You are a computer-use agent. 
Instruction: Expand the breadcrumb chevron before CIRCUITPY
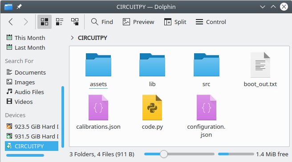click(72, 38)
